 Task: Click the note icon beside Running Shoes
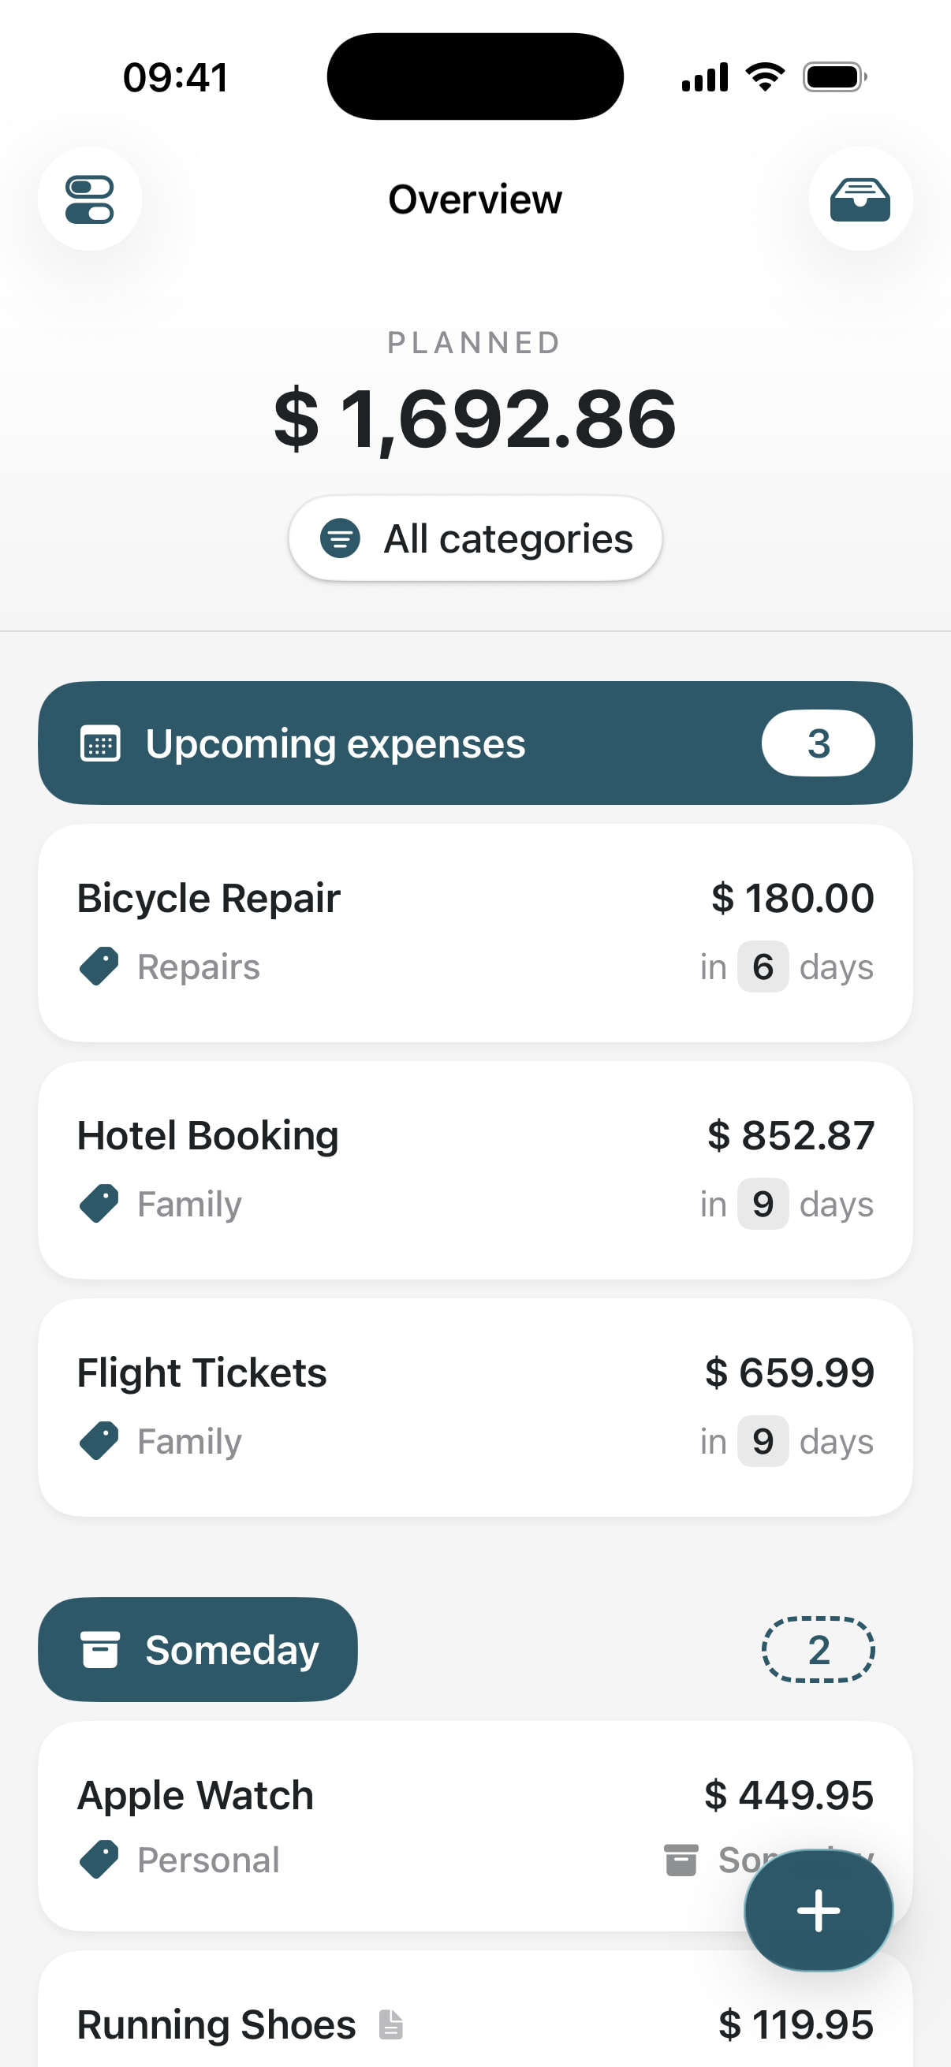coord(391,2024)
